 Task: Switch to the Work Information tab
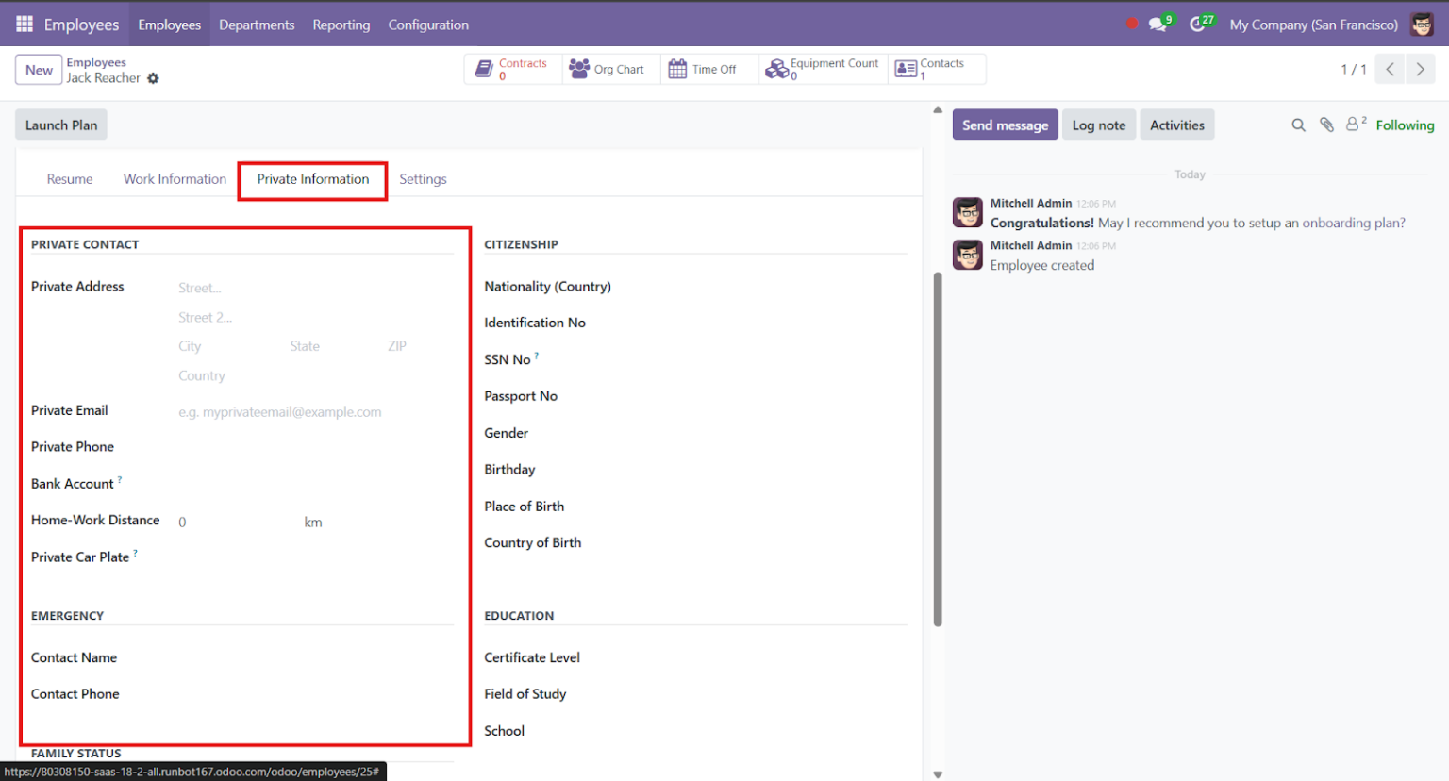click(x=175, y=178)
